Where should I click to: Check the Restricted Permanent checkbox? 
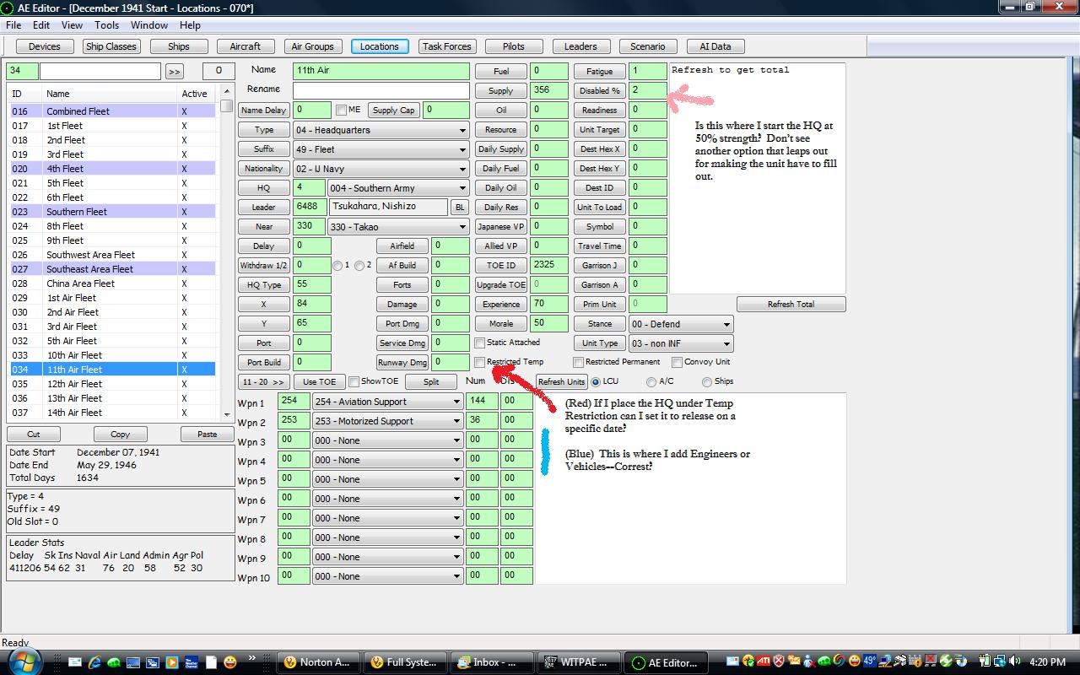point(578,362)
